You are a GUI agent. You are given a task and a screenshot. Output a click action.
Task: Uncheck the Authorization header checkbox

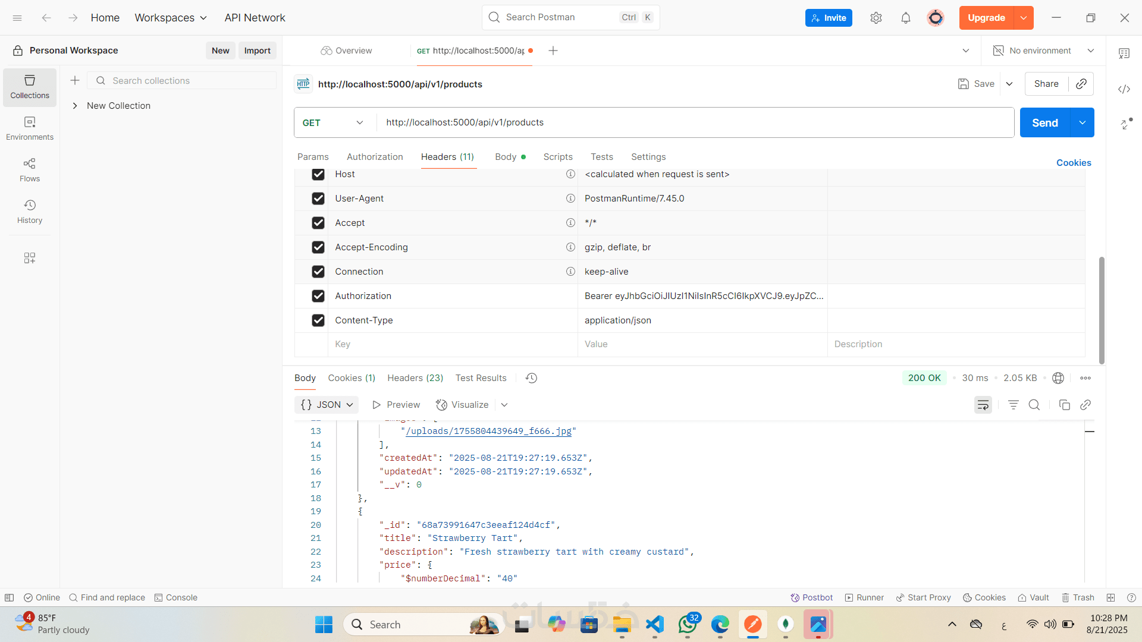(318, 296)
